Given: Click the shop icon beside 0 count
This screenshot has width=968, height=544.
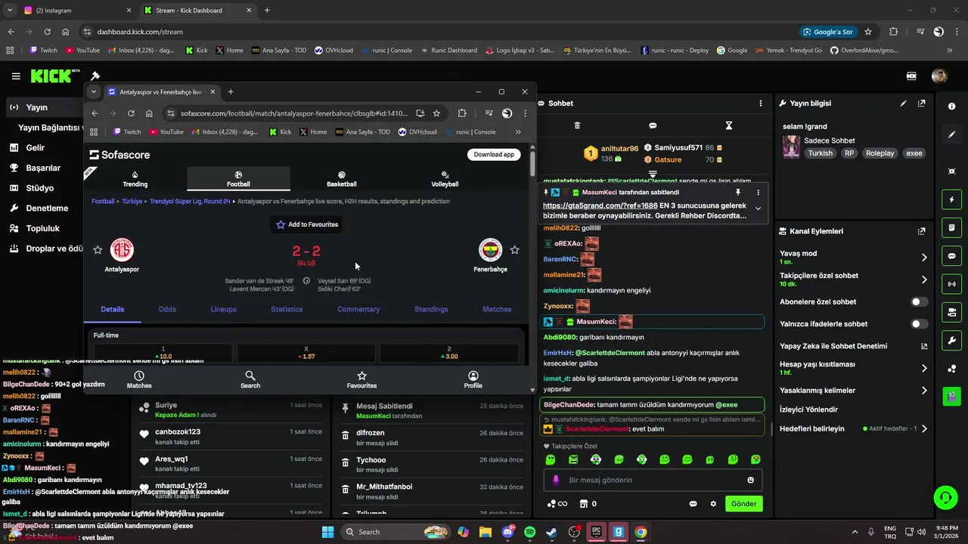Looking at the screenshot, I should 584,504.
